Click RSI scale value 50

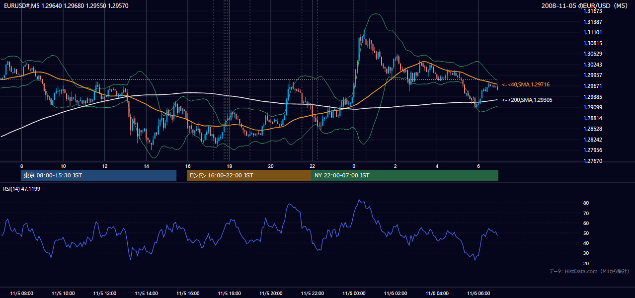click(586, 233)
